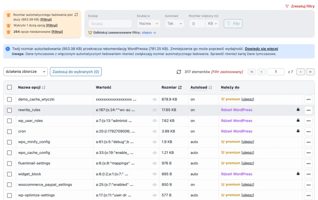
Task: Open the actions menu for woocommerce_paypal_settings
Action: tap(308, 185)
